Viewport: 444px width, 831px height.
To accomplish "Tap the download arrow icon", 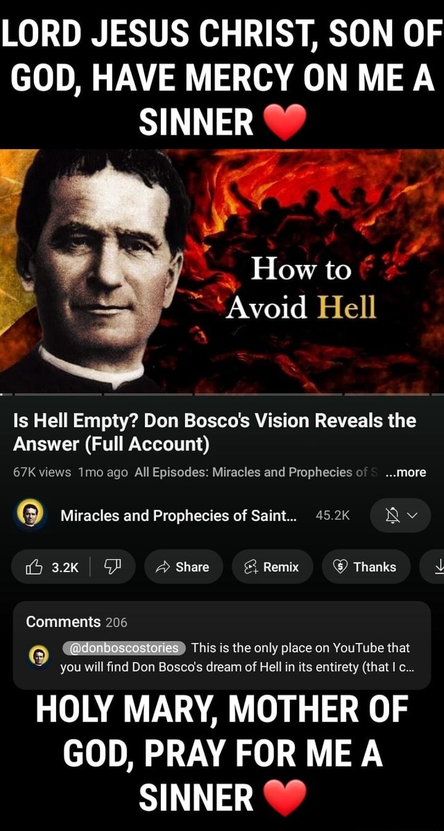I will [438, 567].
